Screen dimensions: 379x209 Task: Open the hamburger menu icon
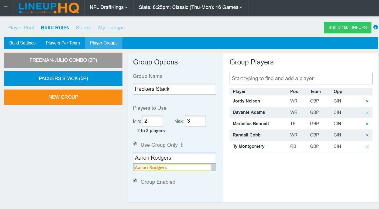click(6, 7)
